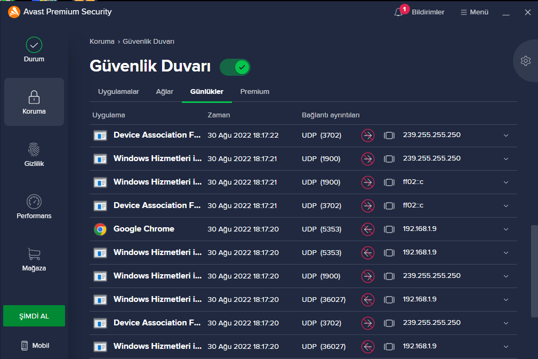Open the Mobil phone section
538x359 pixels.
[35, 346]
